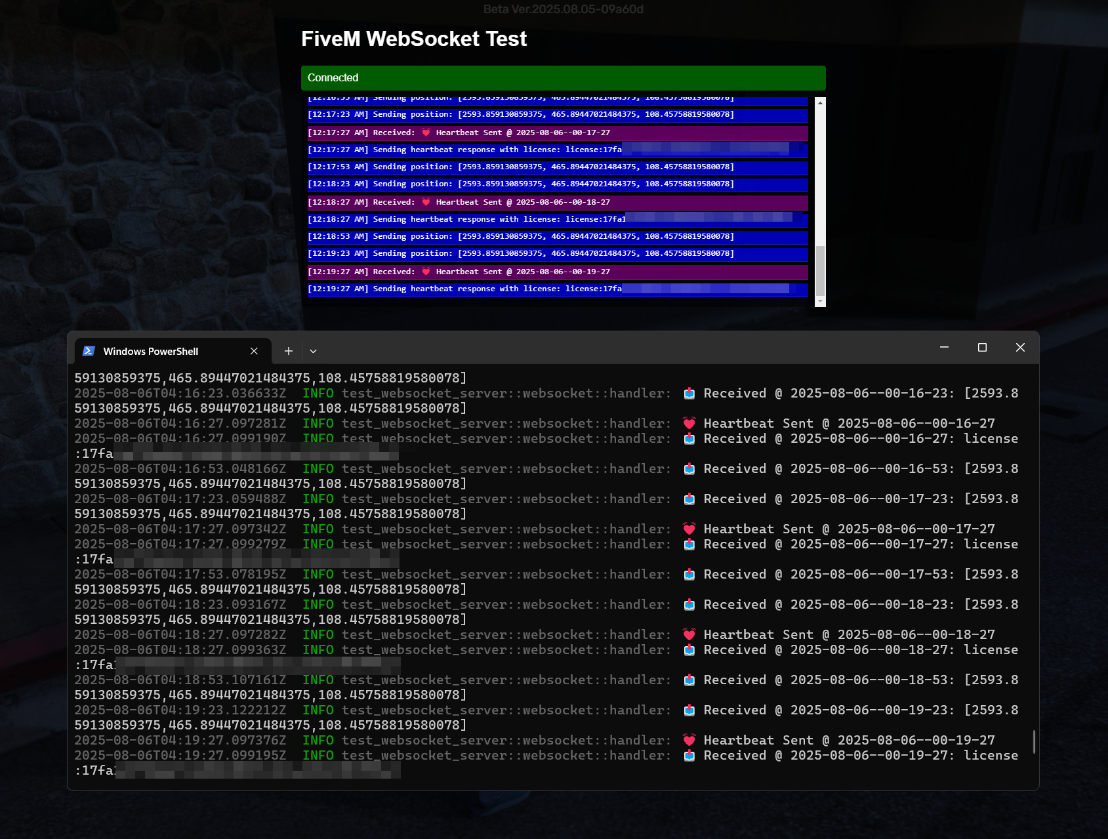Select the 12:17:27 AM Received heartbeat log row

coord(558,133)
